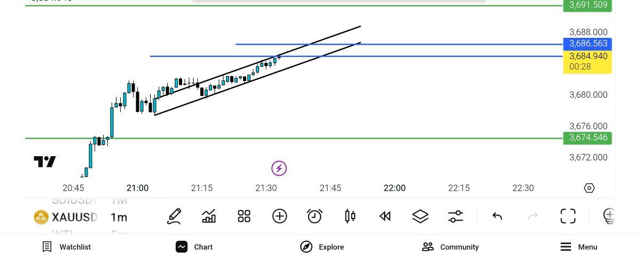Enter fullscreen chart mode
641x260 pixels.
point(568,216)
